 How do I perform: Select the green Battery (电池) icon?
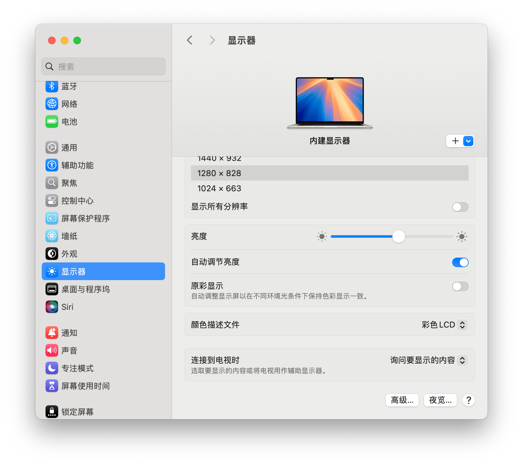pos(52,122)
